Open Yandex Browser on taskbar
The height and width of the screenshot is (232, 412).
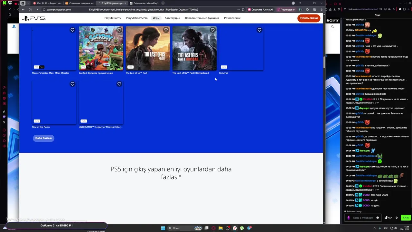coord(235,228)
